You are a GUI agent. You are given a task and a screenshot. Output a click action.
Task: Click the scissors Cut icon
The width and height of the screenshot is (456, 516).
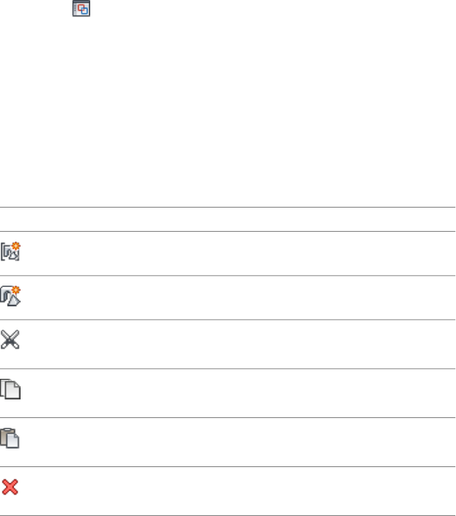point(11,340)
